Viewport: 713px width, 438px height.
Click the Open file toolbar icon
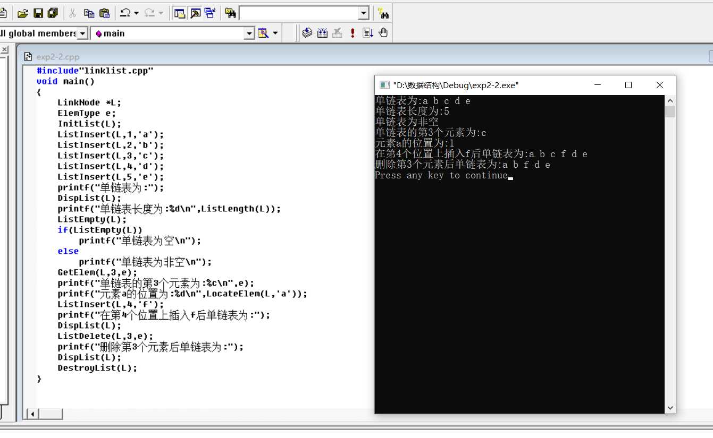click(x=22, y=13)
